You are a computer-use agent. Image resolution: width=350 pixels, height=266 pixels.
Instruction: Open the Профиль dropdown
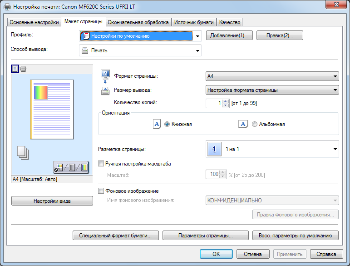tap(140, 36)
